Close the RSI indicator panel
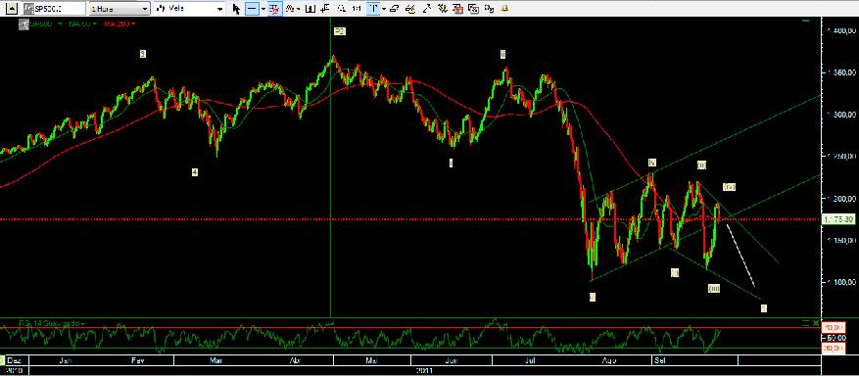 point(816,323)
